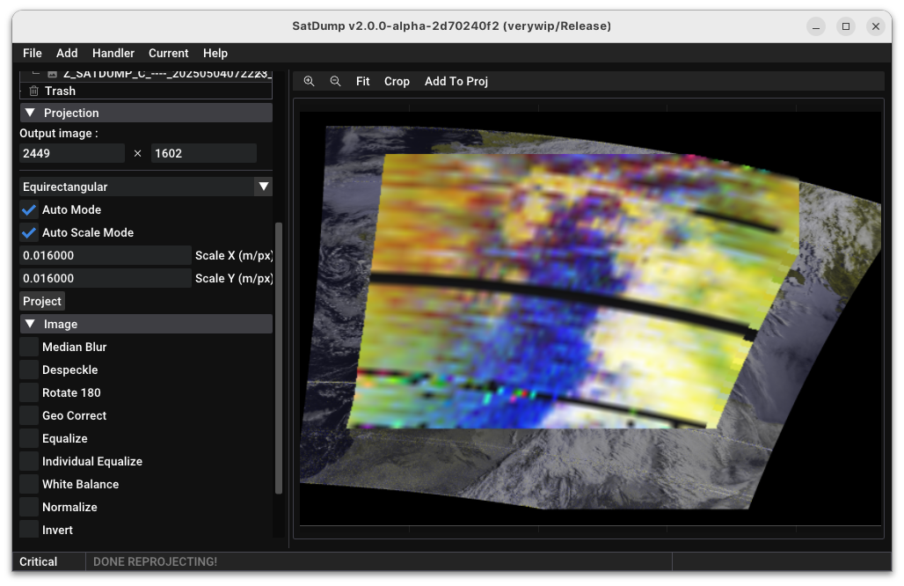Open the File menu
The image size is (904, 586).
(x=32, y=53)
